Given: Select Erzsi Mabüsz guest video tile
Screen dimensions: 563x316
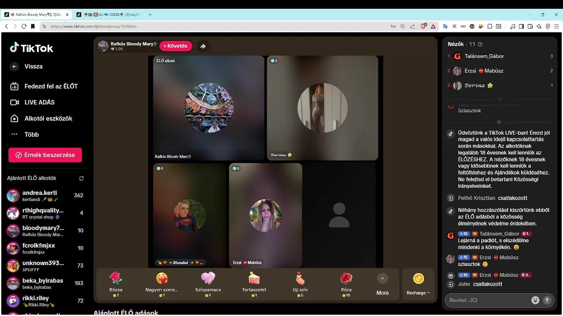Looking at the screenshot, I should [266, 215].
